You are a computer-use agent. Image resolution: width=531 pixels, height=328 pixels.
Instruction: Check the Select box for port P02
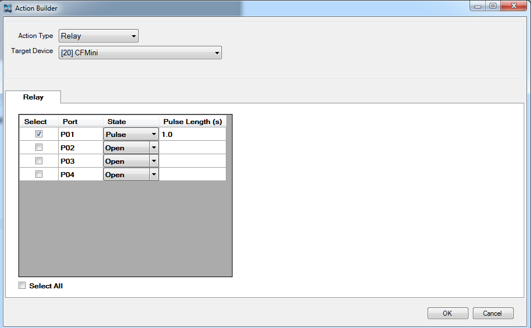point(39,148)
